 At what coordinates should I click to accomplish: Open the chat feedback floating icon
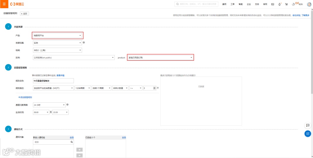coord(307,126)
